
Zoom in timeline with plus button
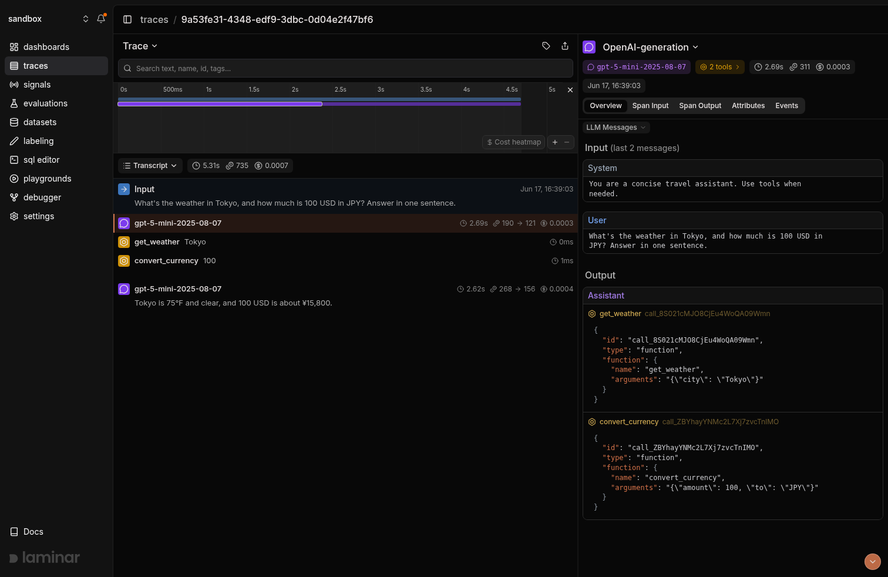click(555, 142)
